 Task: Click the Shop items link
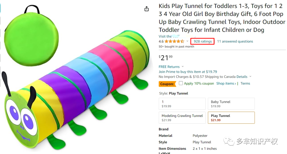point(226,83)
